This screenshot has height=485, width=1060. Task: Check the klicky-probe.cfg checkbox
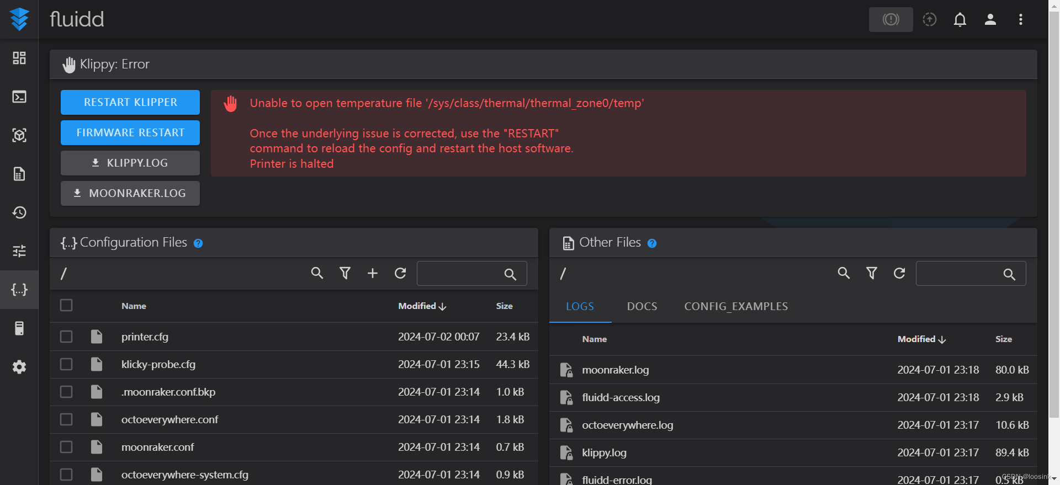[x=66, y=364]
